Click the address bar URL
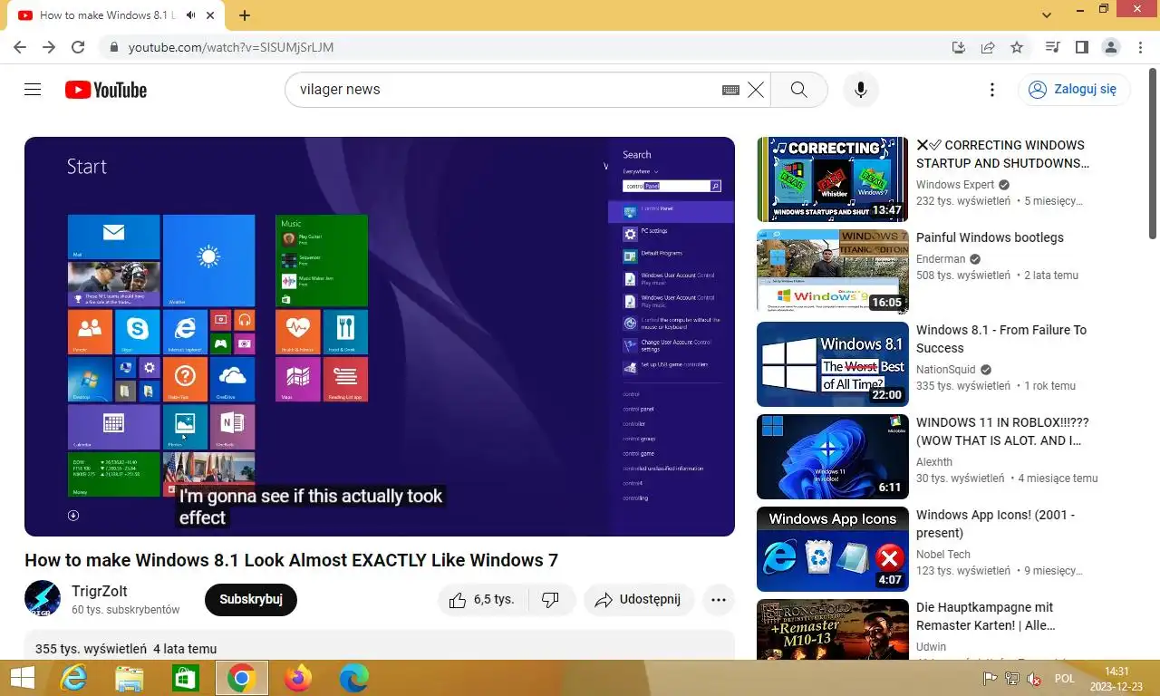The image size is (1160, 696). [231, 47]
